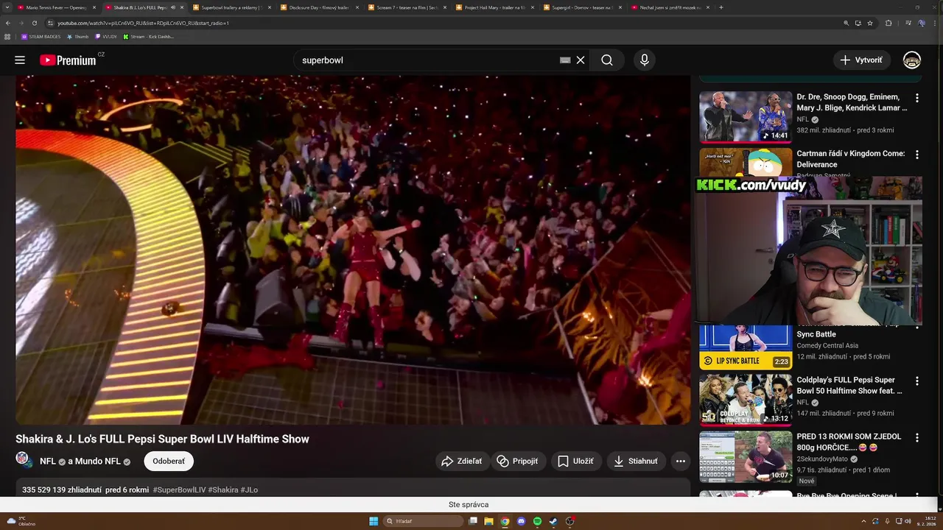Screen dimensions: 943x530
Task: Go to the YouTube Premium home logo
Action: tap(68, 60)
